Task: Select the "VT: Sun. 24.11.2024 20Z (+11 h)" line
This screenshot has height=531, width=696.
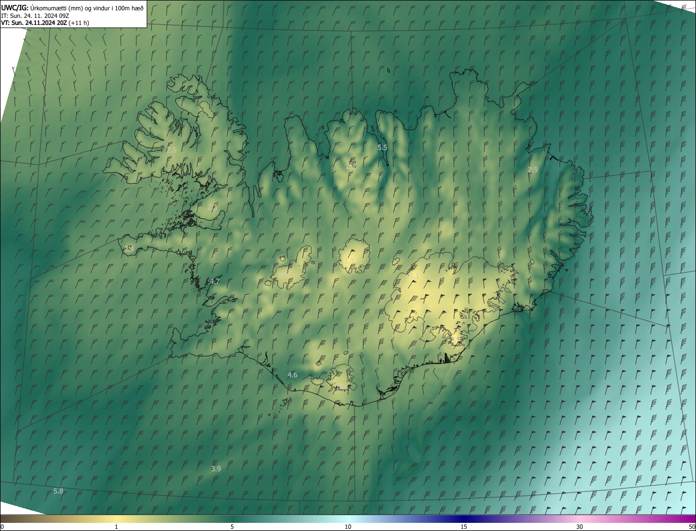Action: point(45,23)
